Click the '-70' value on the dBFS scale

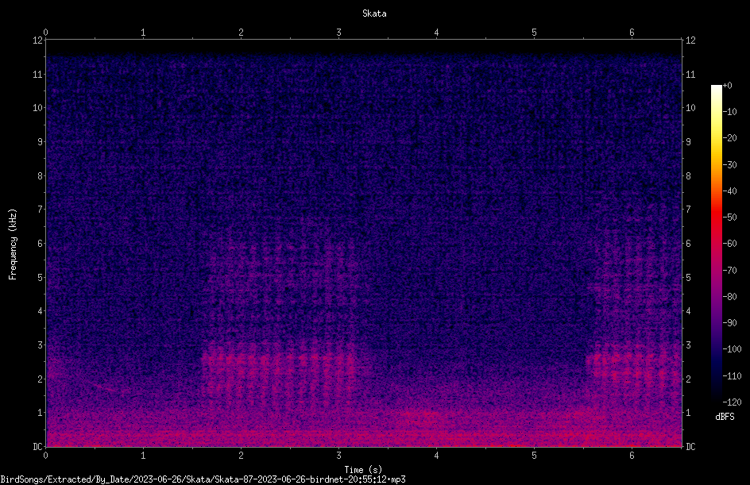coord(729,271)
